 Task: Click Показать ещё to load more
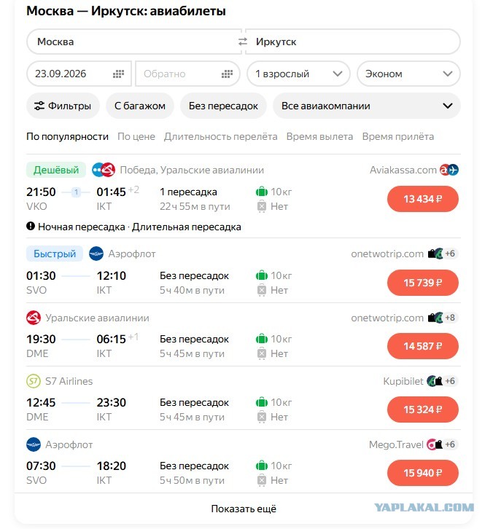click(x=244, y=509)
